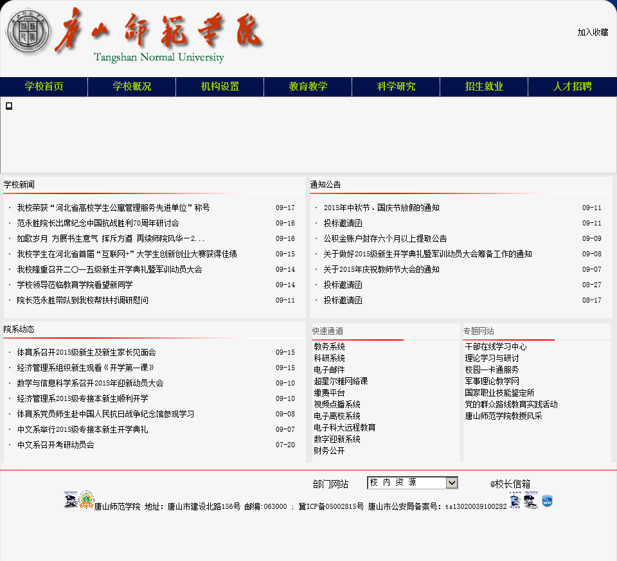617x561 pixels.
Task: Open 党的群众路线教育实践活动 link
Action: [x=511, y=404]
